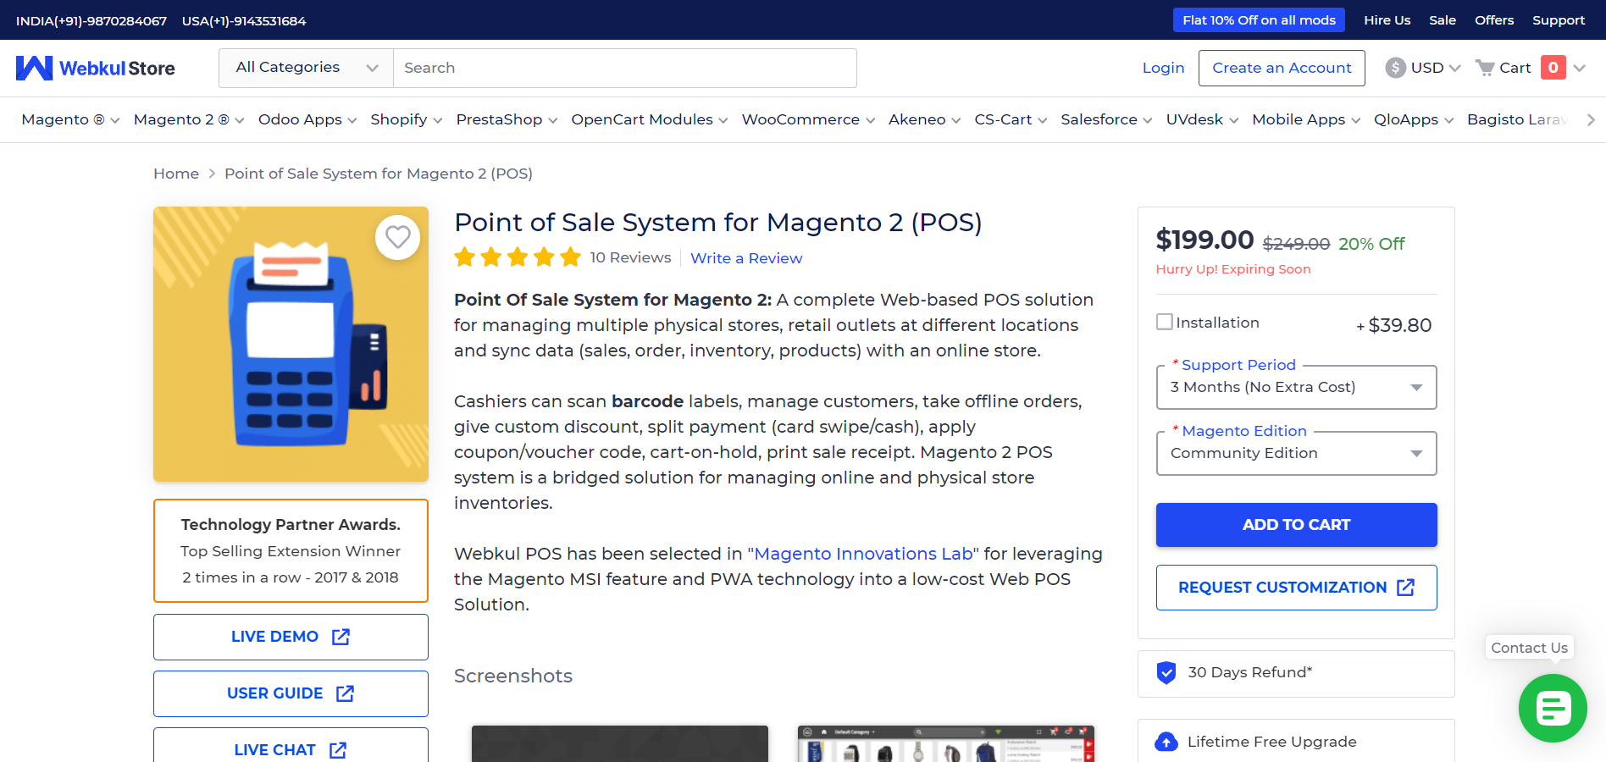
Task: Open the first dark screenshot thumbnail
Action: (620, 743)
